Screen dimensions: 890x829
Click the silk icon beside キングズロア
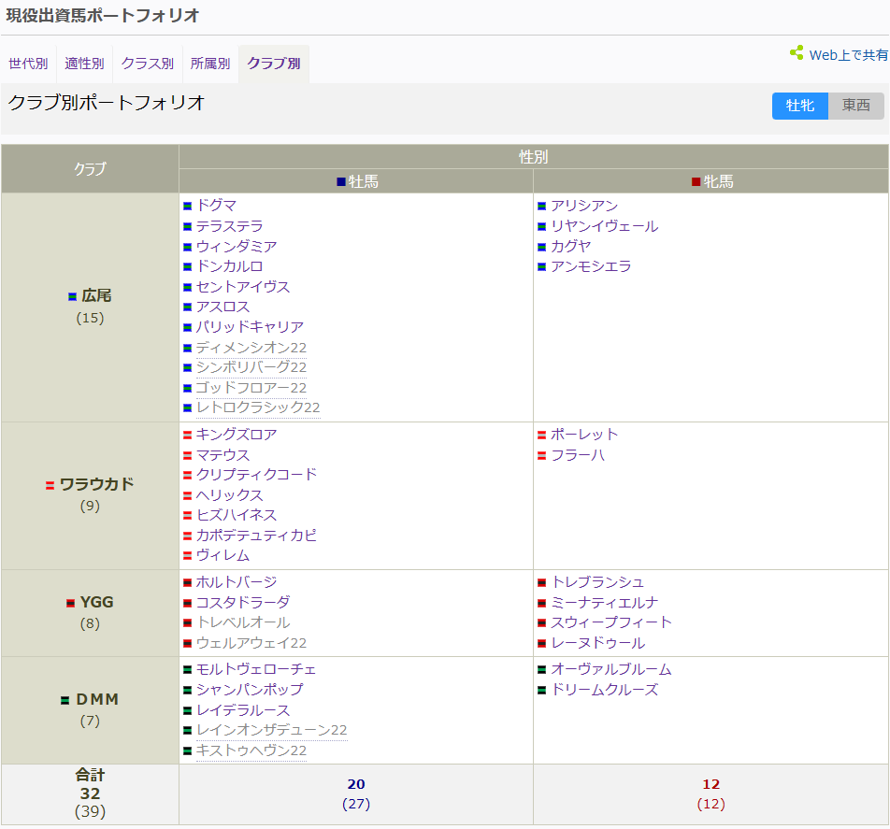pyautogui.click(x=188, y=435)
